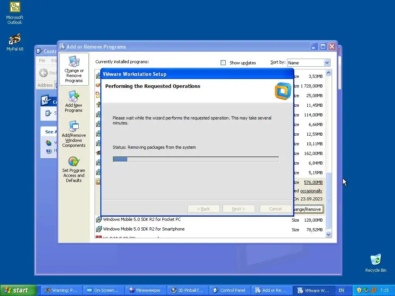Click icon of Windows Mobile 5.0 SDK for Smartphone
395x296 pixels.
click(x=98, y=229)
